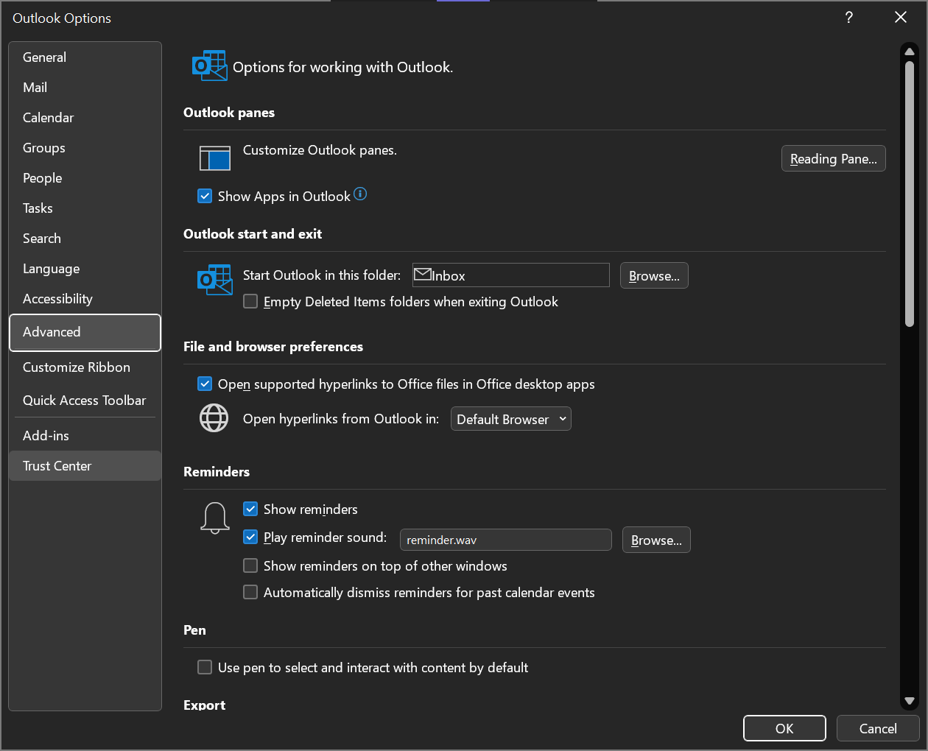Check Automatically dismiss reminders for past calendar events
This screenshot has height=751, width=928.
click(x=250, y=592)
